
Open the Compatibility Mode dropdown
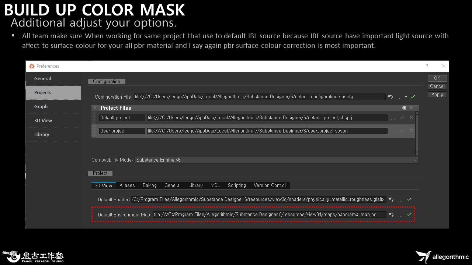pos(277,160)
